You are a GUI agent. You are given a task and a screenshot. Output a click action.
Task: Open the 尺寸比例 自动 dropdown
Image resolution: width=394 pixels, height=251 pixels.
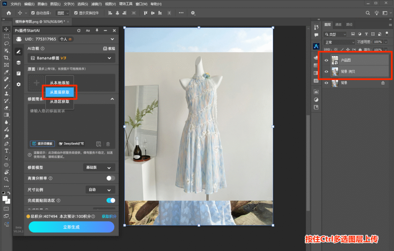pyautogui.click(x=100, y=189)
